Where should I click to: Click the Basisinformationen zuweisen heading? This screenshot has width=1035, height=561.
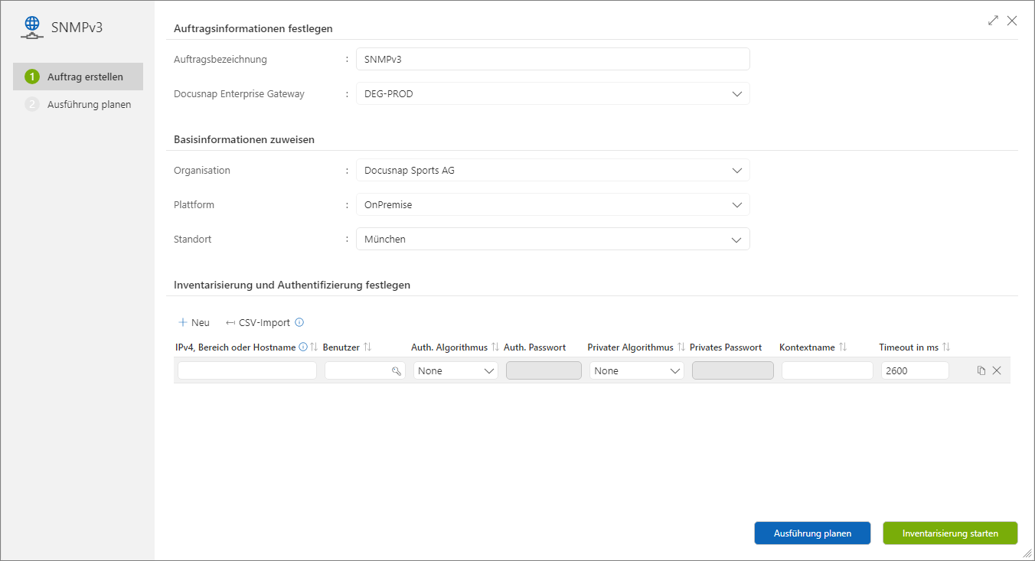tap(244, 140)
